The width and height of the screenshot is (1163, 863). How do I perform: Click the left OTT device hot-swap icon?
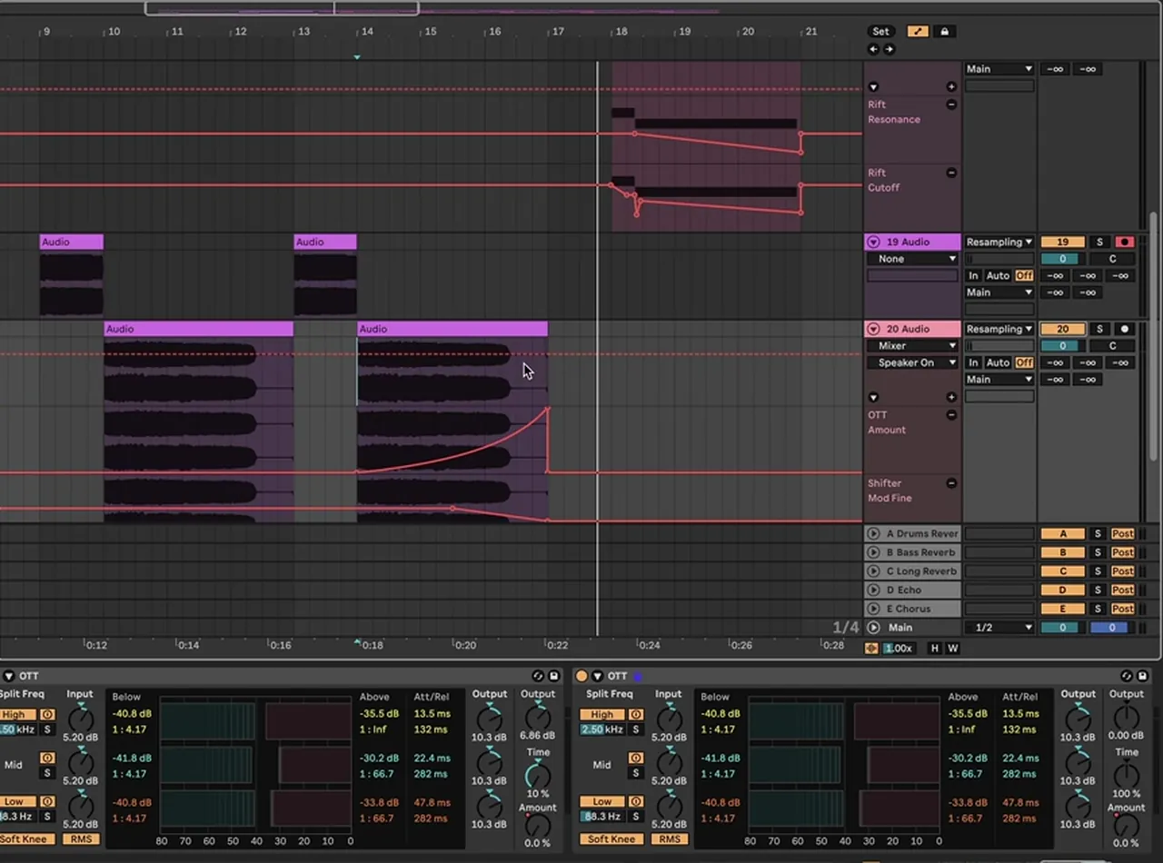tap(538, 676)
